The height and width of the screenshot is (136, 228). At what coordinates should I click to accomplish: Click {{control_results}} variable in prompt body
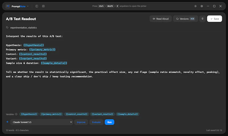click(33, 54)
